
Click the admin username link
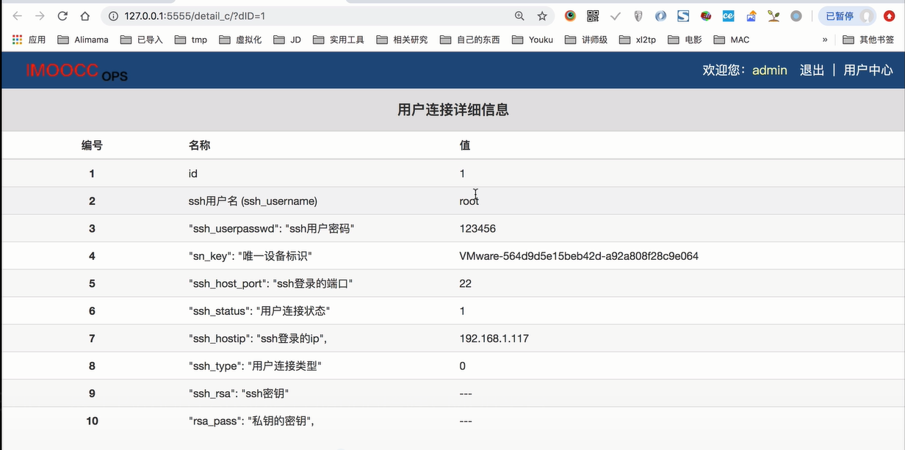click(x=769, y=70)
